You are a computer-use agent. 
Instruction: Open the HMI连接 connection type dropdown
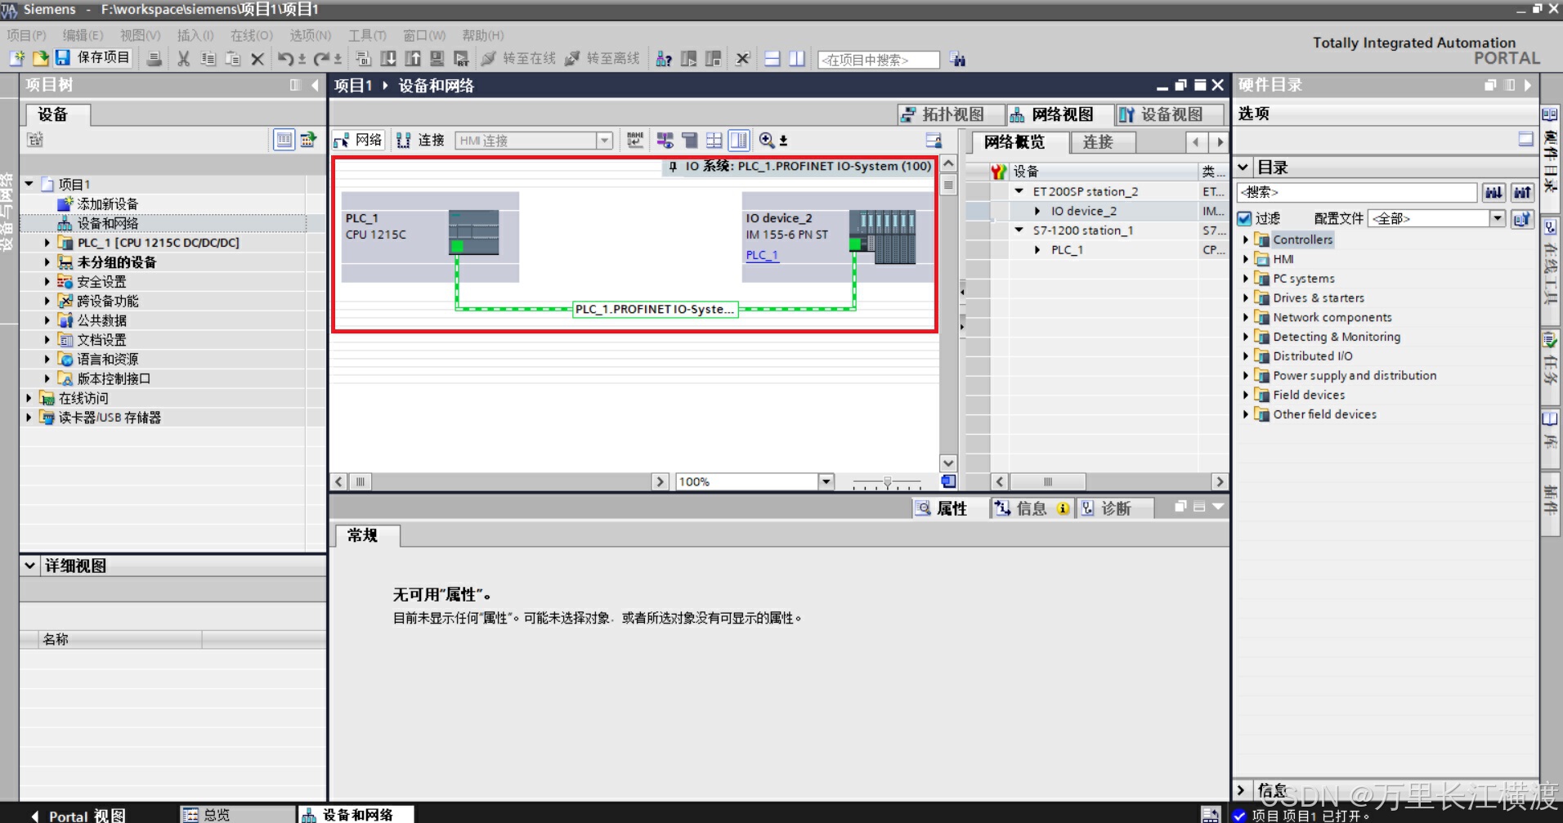point(604,141)
